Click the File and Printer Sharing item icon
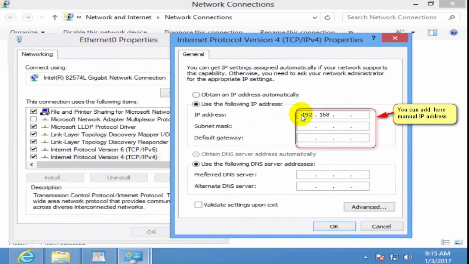Image resolution: width=469 pixels, height=264 pixels. pos(45,112)
